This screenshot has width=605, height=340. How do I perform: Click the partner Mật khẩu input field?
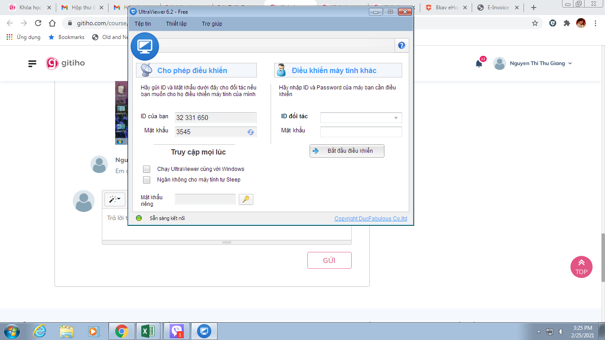361,131
